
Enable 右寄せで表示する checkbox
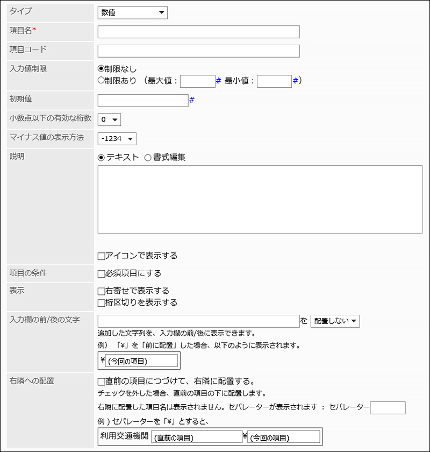(101, 292)
